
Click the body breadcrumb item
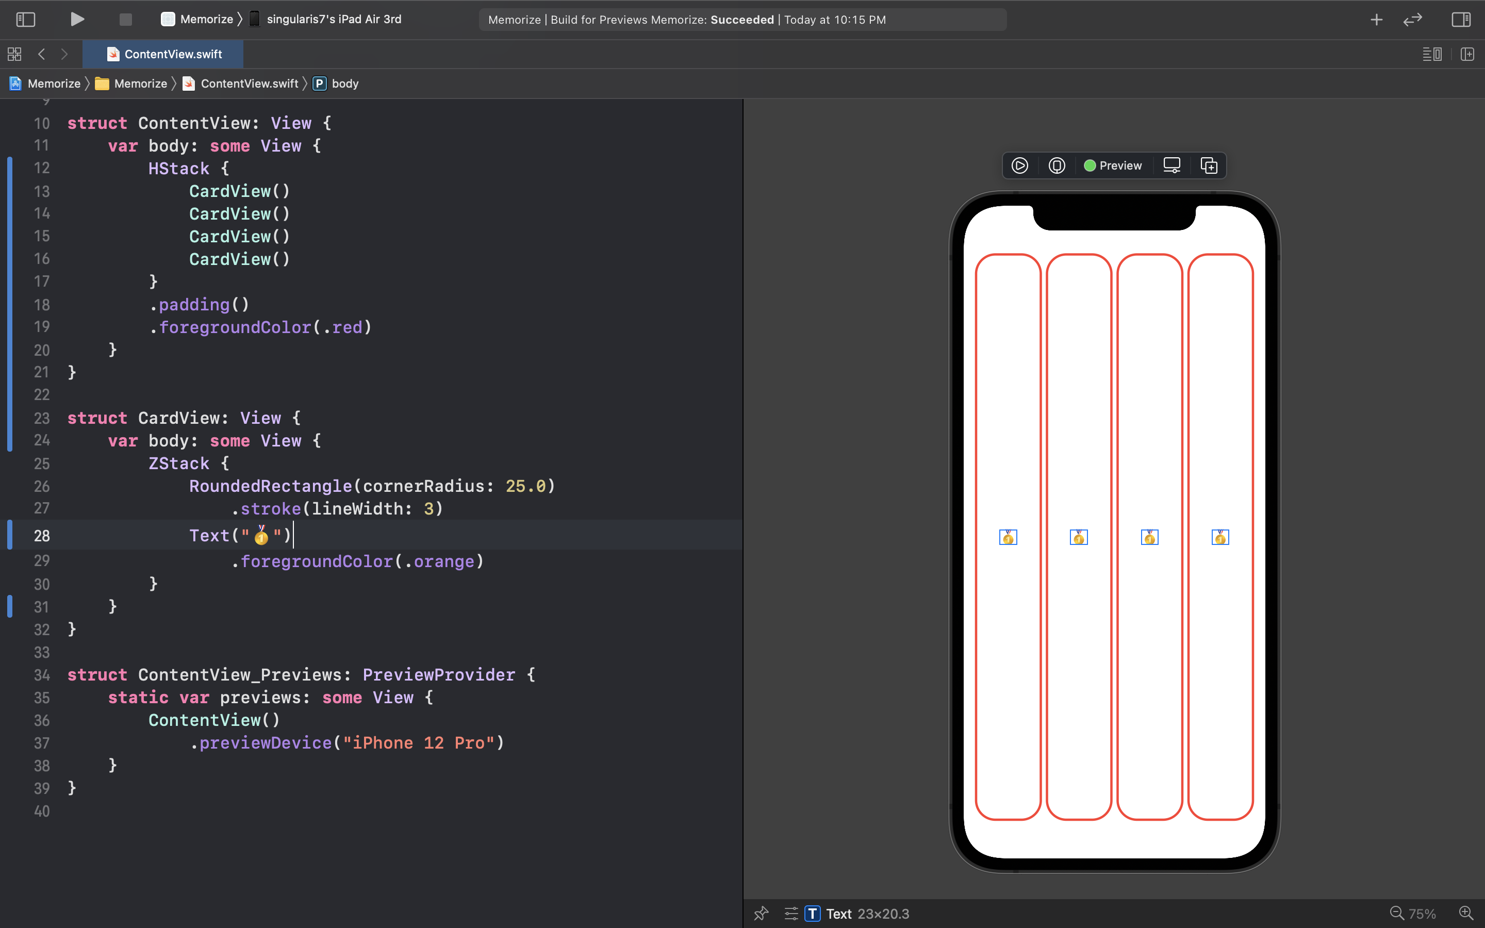tap(344, 84)
